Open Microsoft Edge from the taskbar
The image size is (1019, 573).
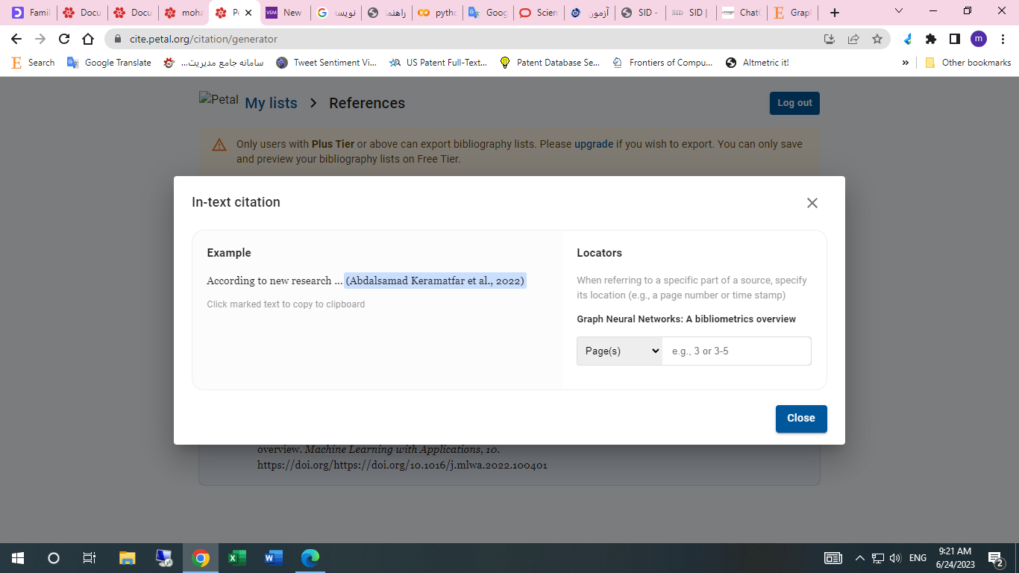tap(310, 558)
